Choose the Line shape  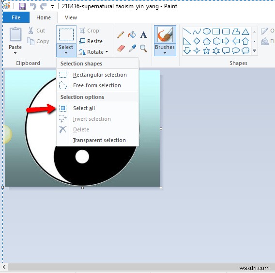[x=187, y=32]
